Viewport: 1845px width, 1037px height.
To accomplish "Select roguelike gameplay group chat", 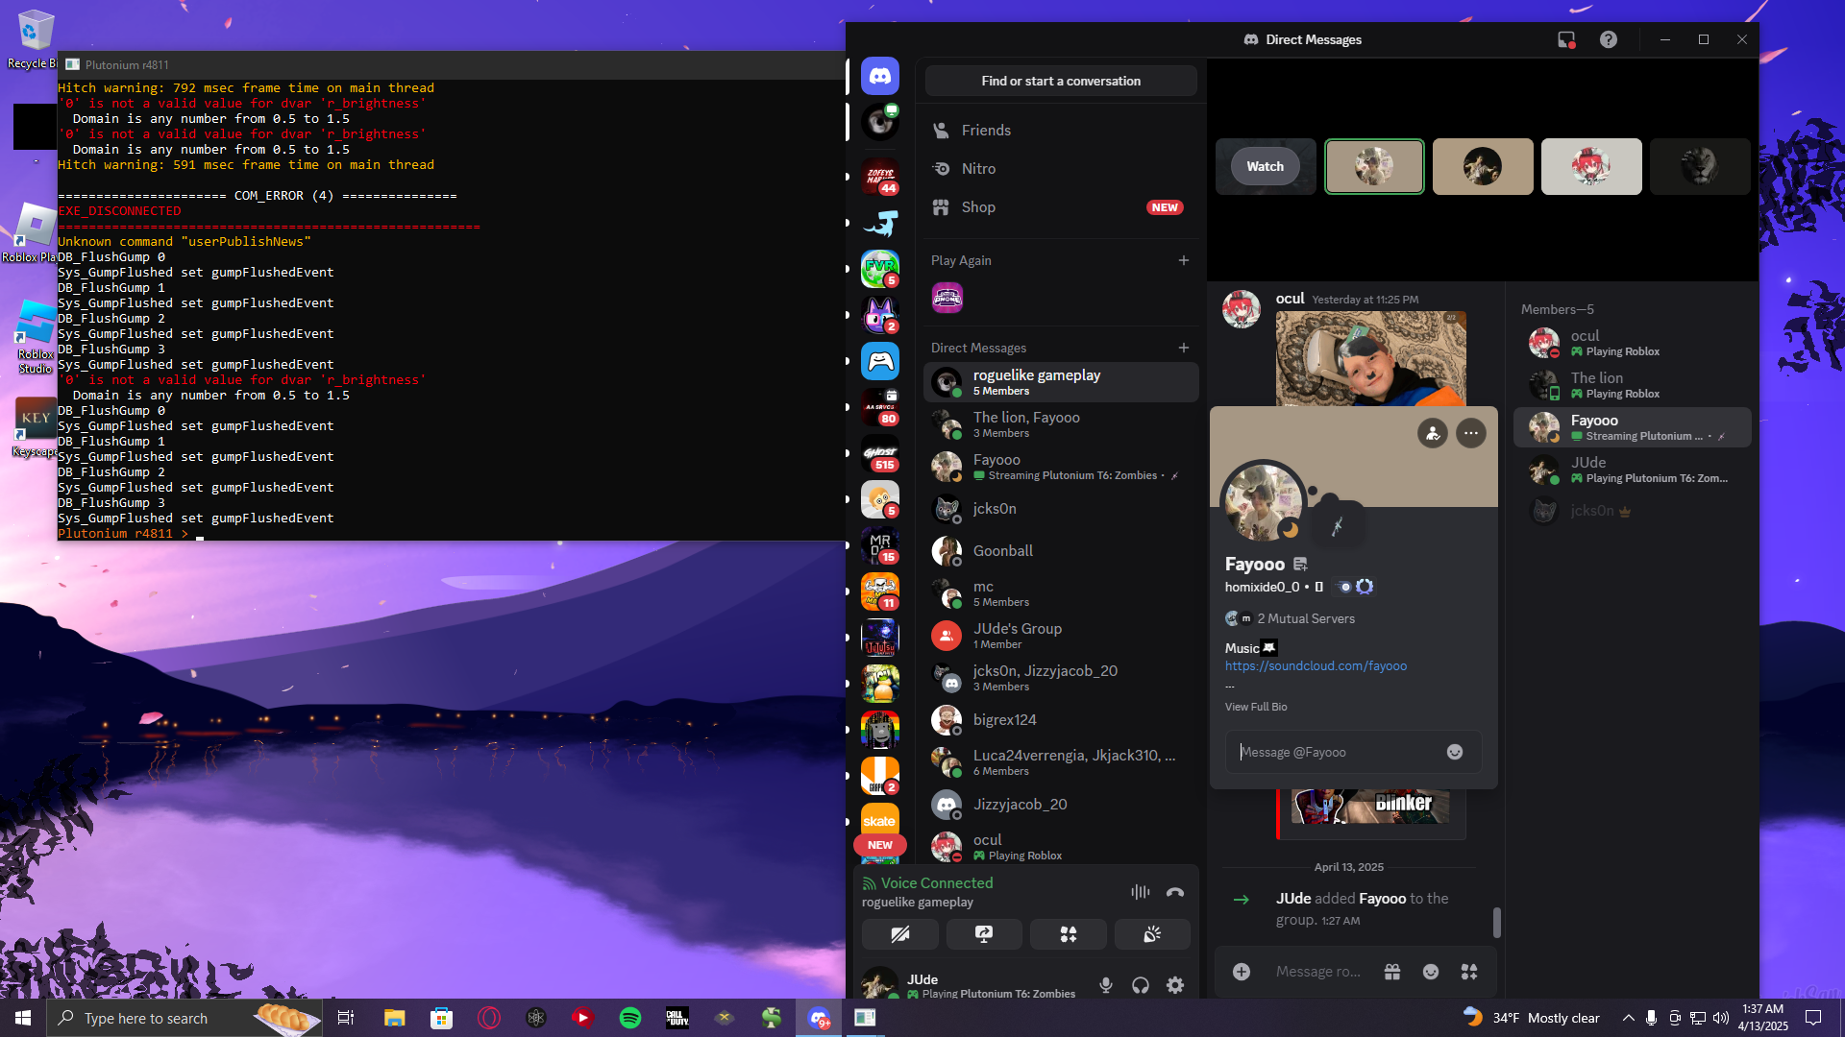I will point(1061,382).
